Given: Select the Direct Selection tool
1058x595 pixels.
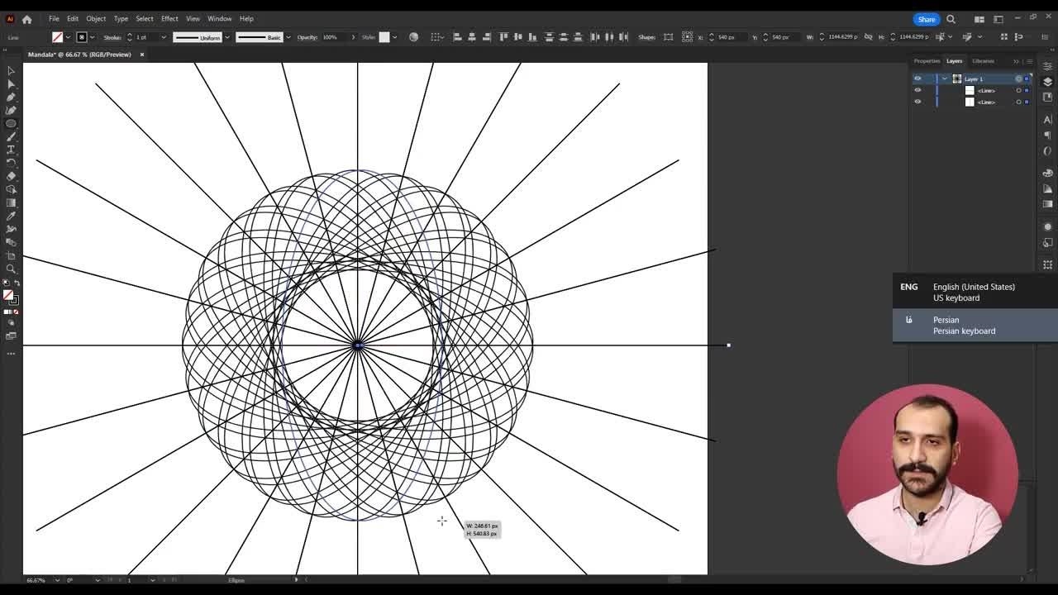Looking at the screenshot, I should click(11, 83).
